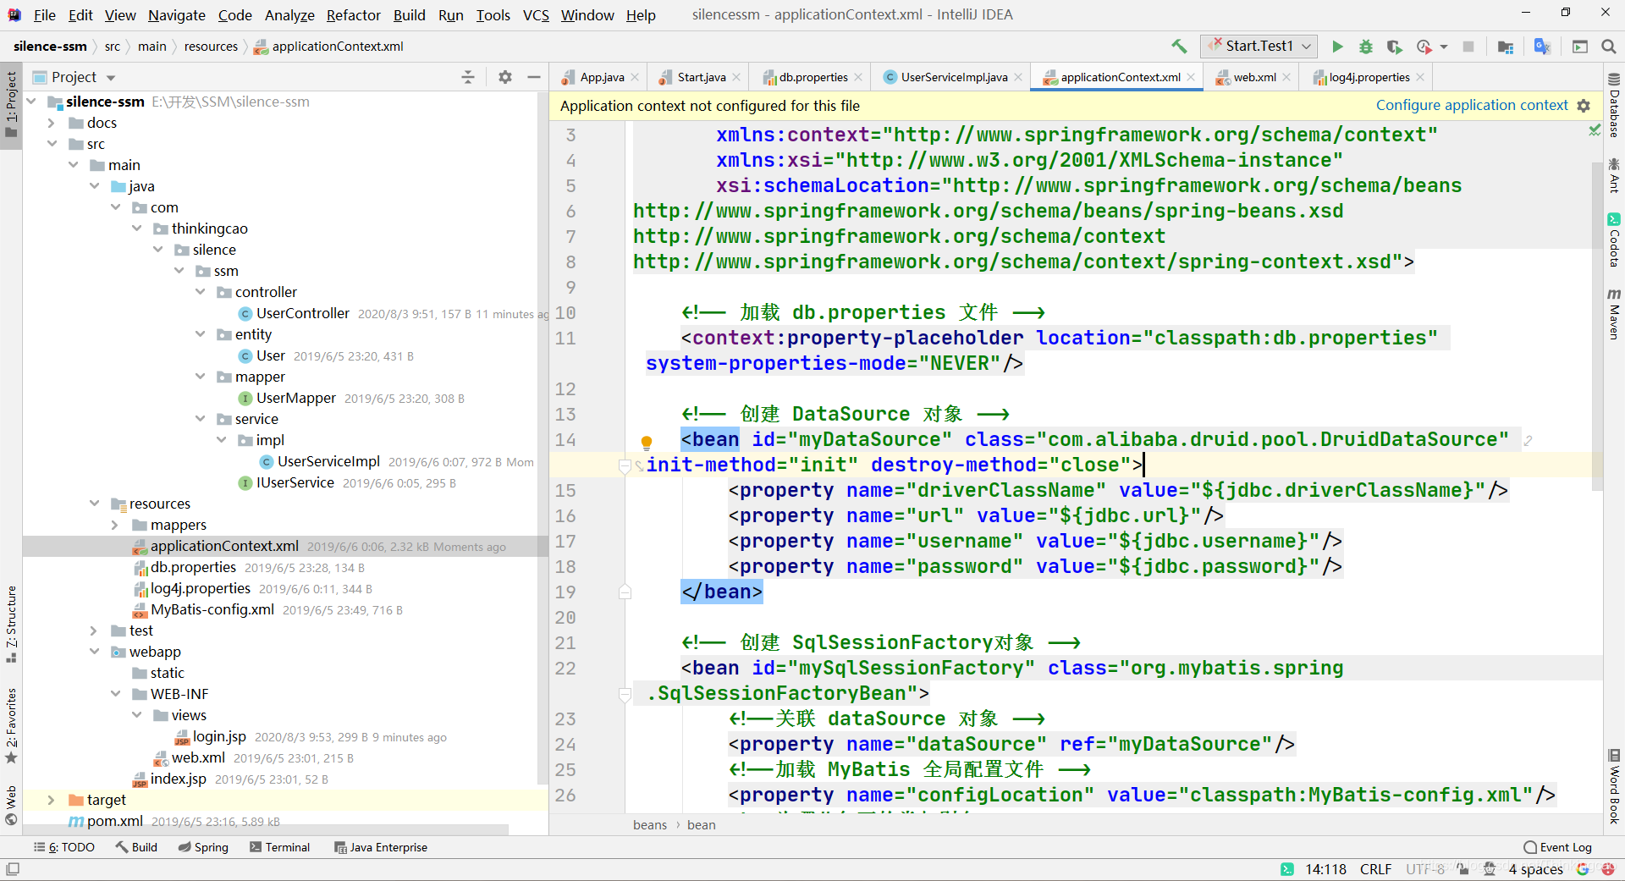Viewport: 1625px width, 881px height.
Task: Click the yellow lightbulb intention icon
Action: (647, 442)
